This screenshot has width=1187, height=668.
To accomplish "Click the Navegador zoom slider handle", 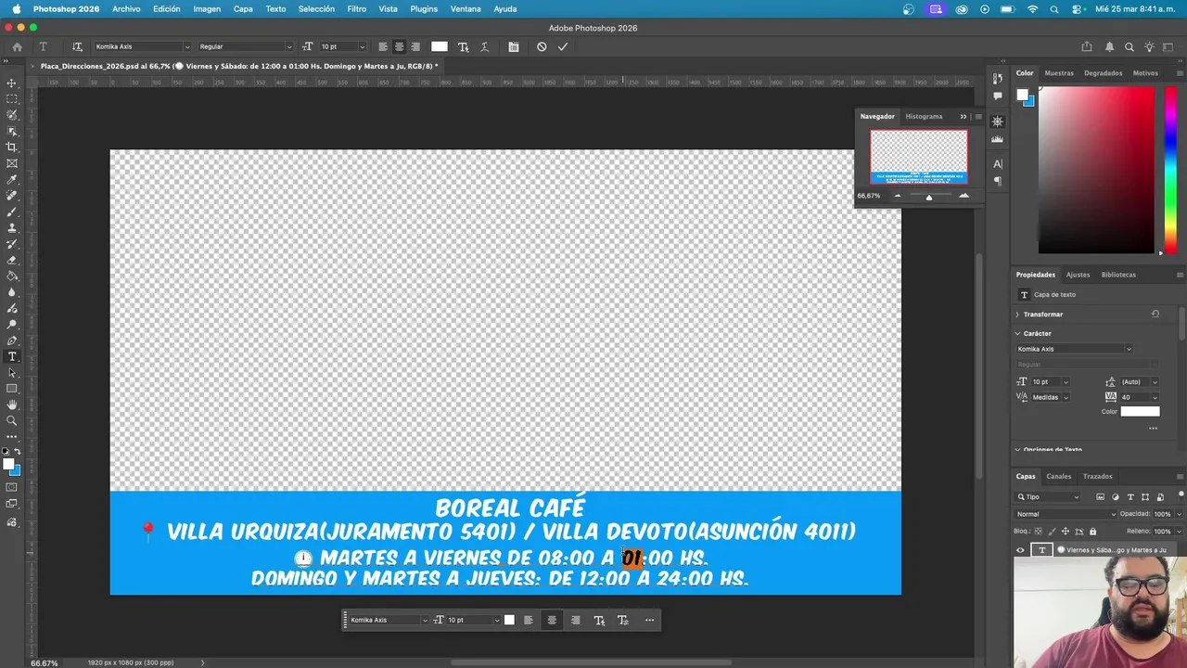I will tap(928, 197).
